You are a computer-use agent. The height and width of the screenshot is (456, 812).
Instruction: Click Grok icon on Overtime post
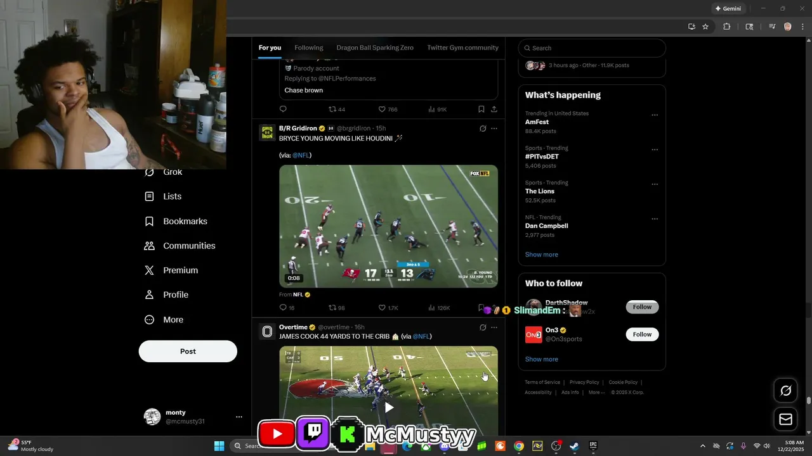(483, 327)
